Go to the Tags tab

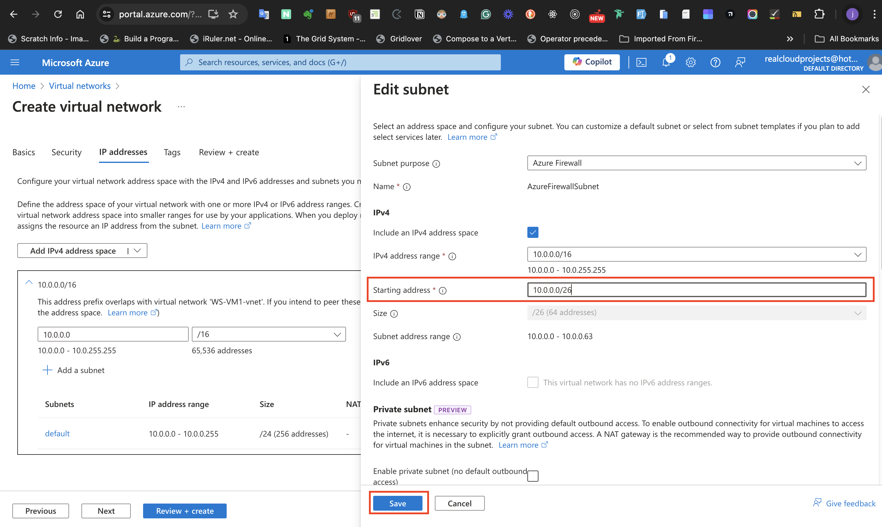[172, 152]
